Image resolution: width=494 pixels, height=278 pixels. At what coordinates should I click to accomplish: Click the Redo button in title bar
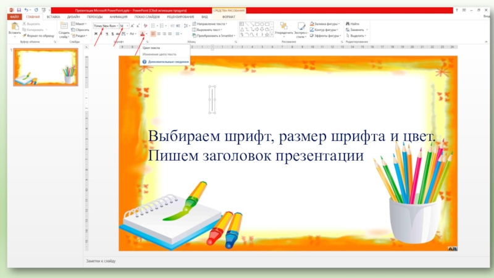coord(36,10)
